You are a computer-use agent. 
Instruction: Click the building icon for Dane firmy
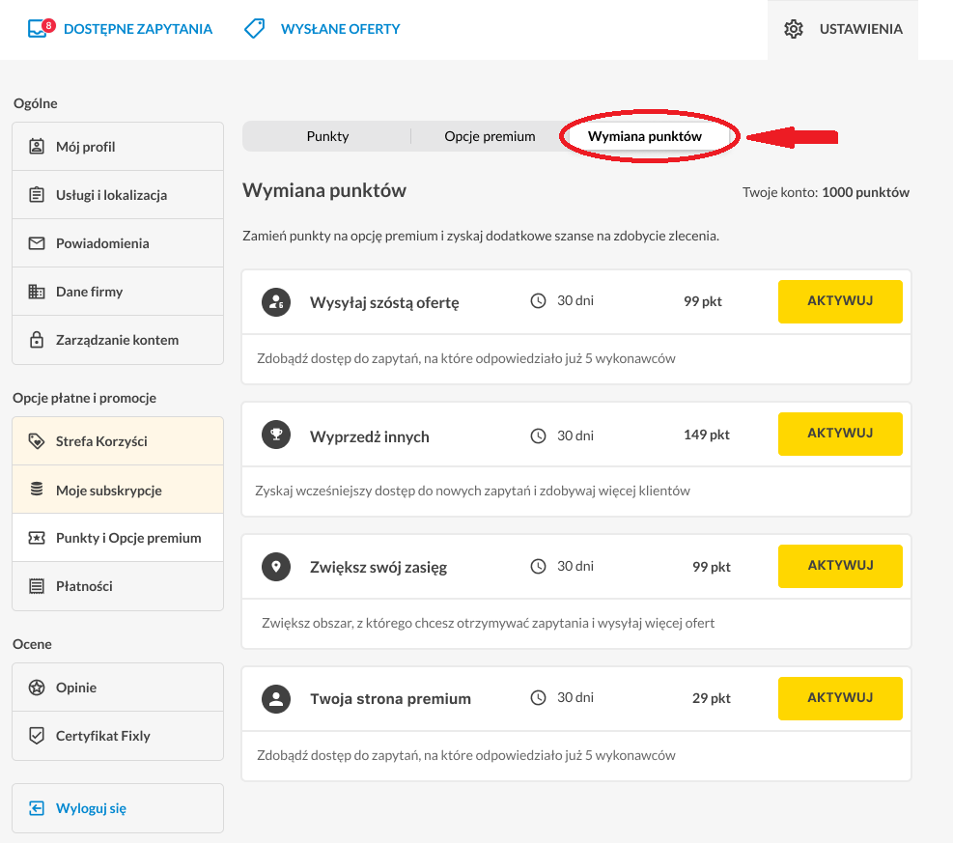pos(37,292)
